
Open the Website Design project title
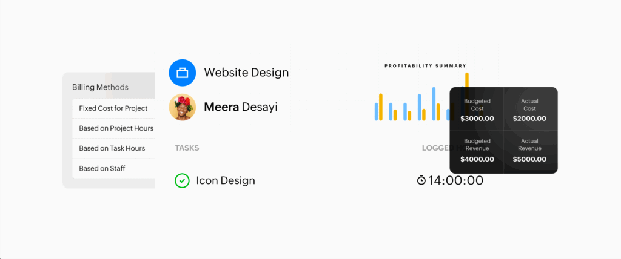(x=246, y=73)
